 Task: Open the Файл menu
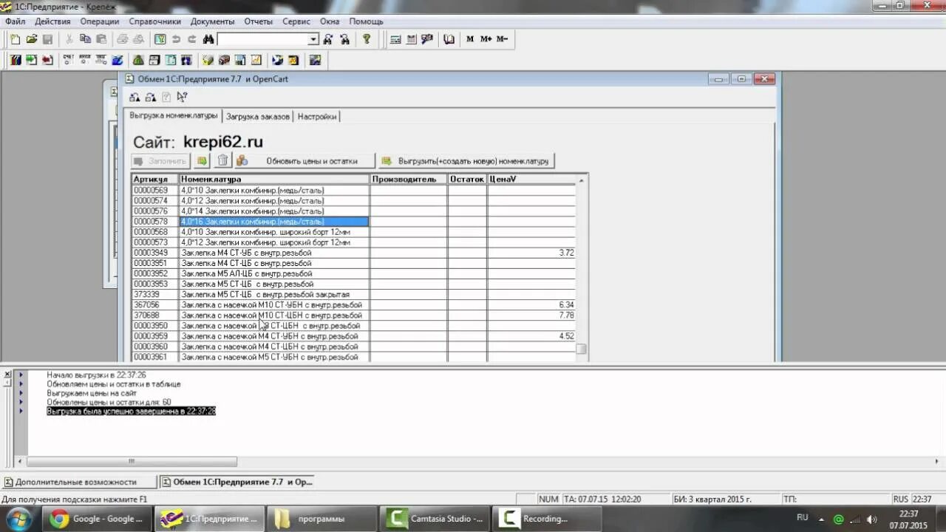[x=15, y=21]
